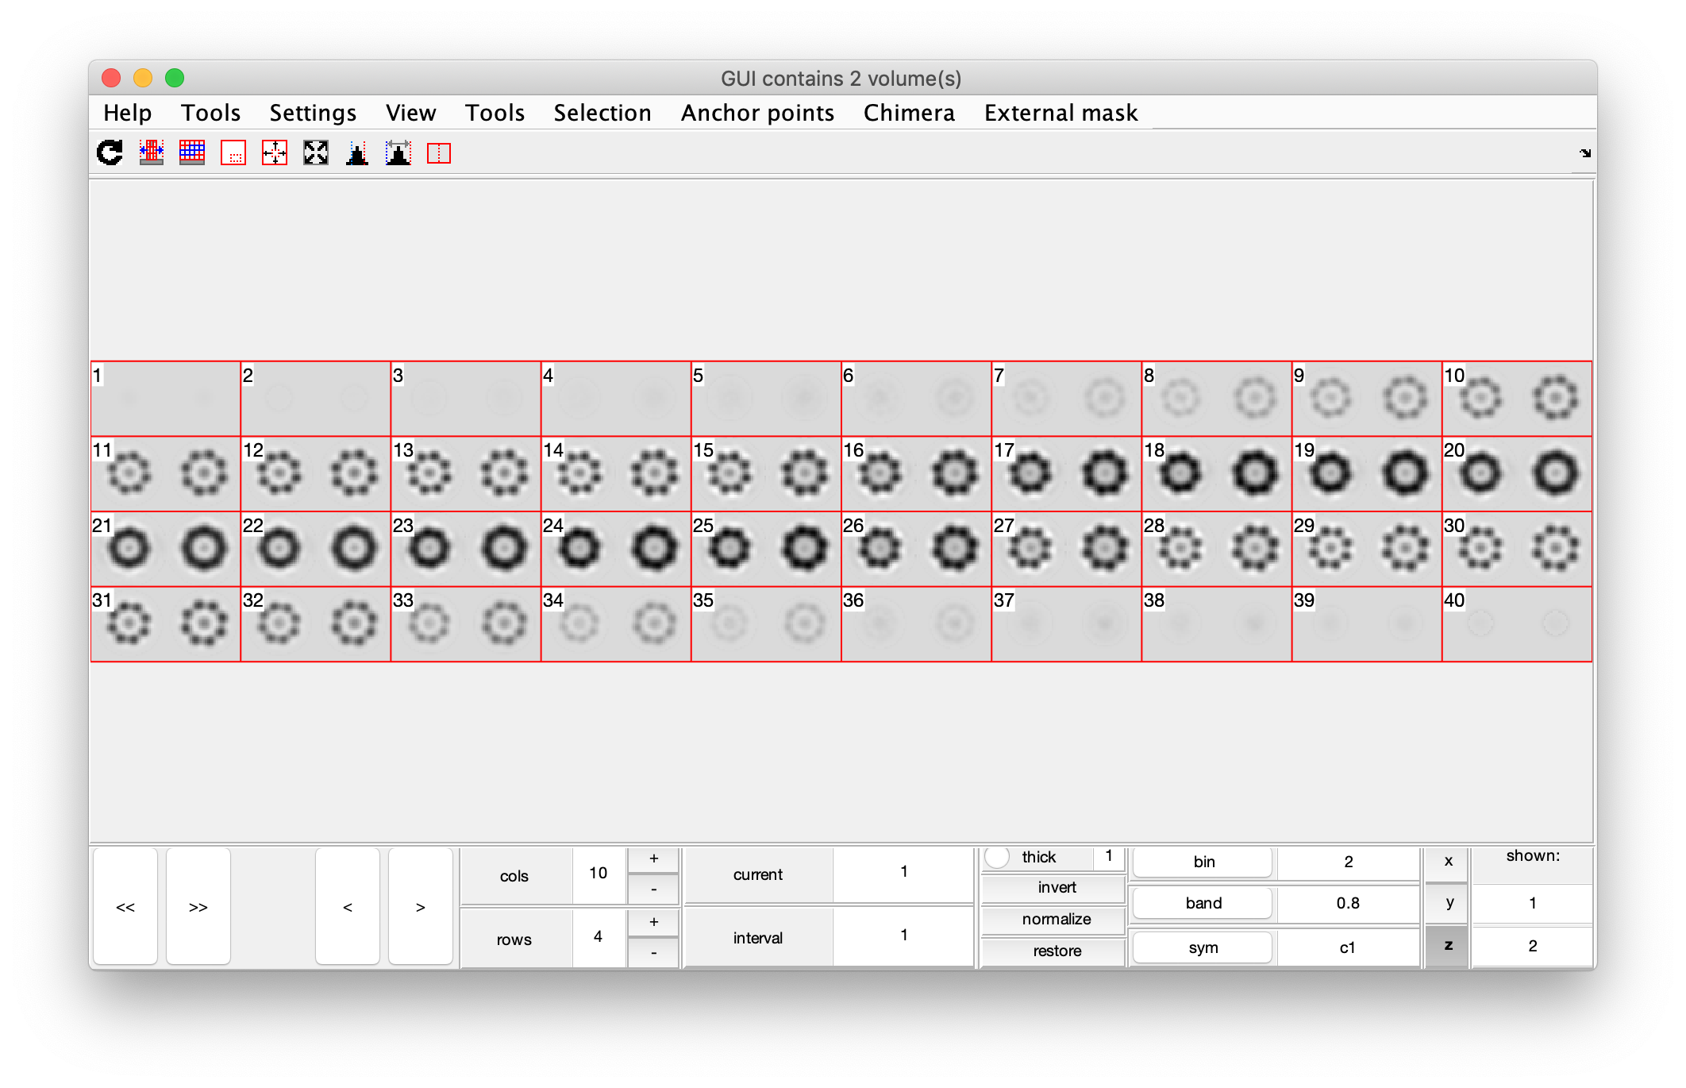Click the sym value field showing c1

pos(1348,947)
